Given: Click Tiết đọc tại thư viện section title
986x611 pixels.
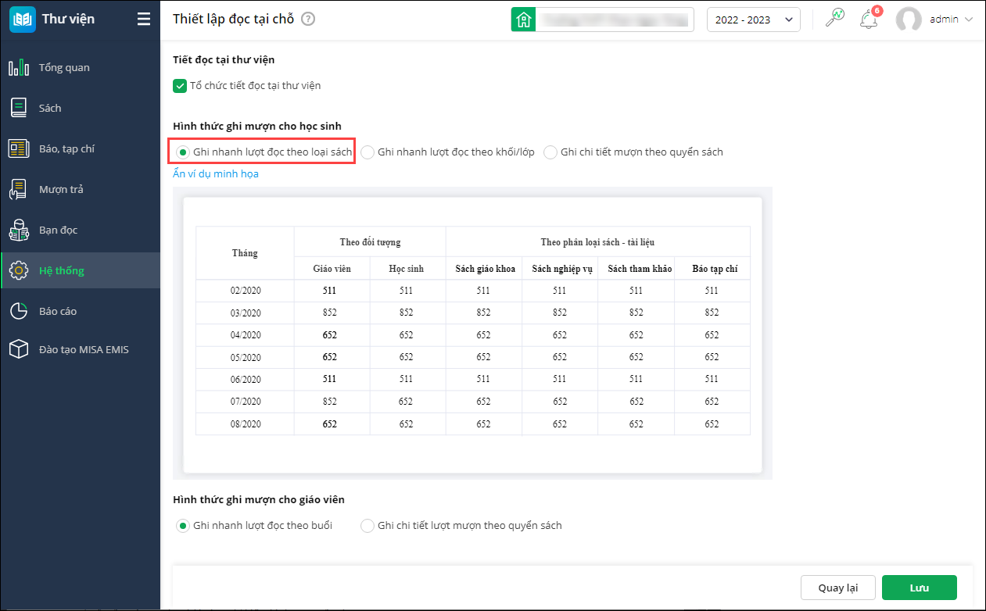Looking at the screenshot, I should pos(224,59).
